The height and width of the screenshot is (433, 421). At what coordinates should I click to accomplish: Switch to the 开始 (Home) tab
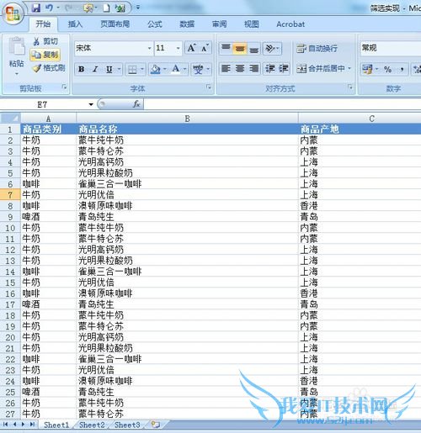(x=43, y=24)
